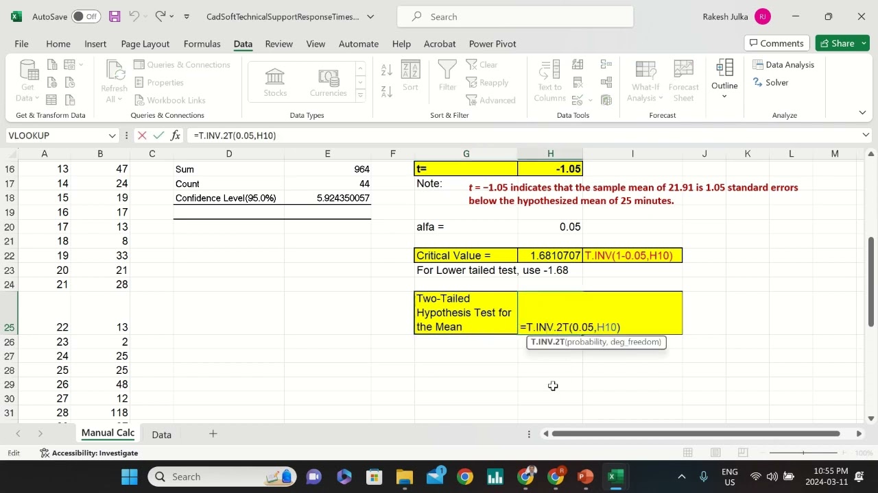Open the Power Pivot tab
The height and width of the screenshot is (493, 878).
point(493,44)
